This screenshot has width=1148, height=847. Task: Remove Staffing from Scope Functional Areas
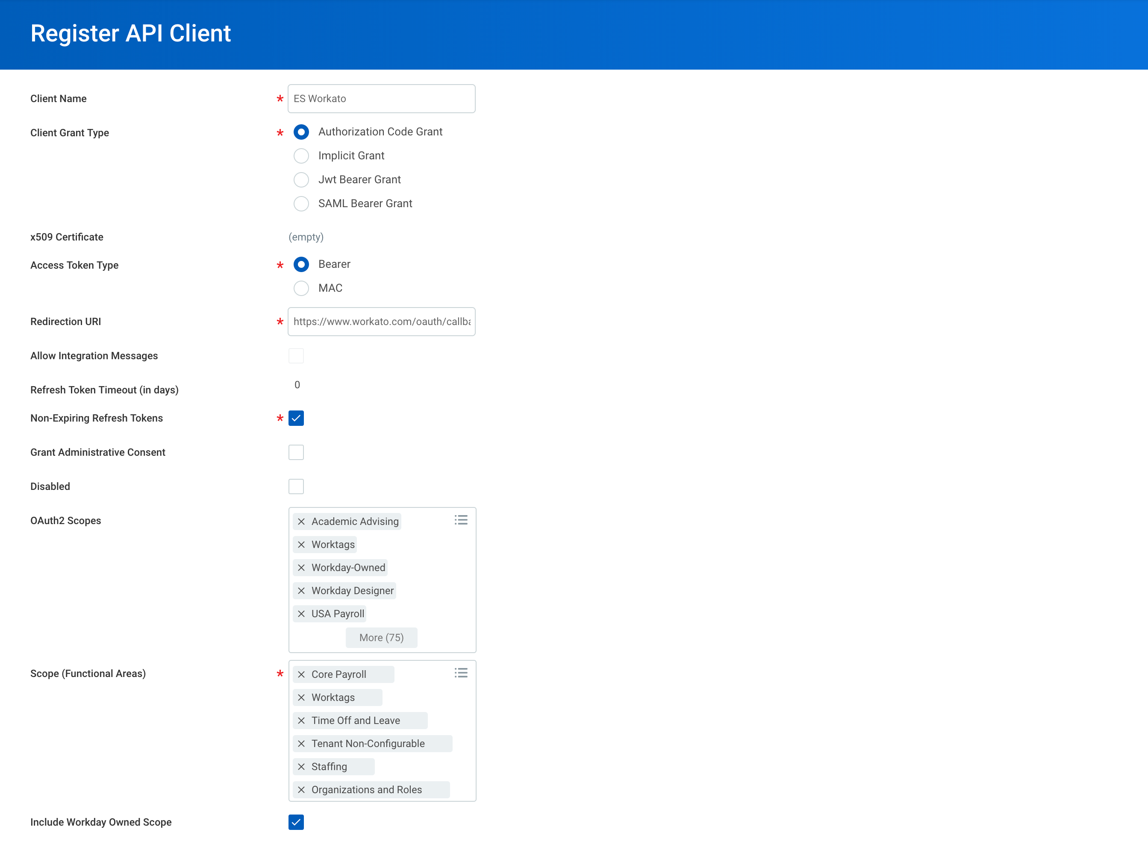click(301, 767)
